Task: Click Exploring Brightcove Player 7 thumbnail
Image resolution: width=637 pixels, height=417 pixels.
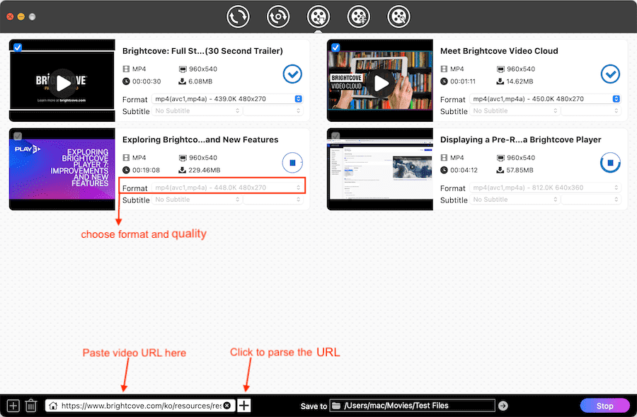Action: click(62, 169)
